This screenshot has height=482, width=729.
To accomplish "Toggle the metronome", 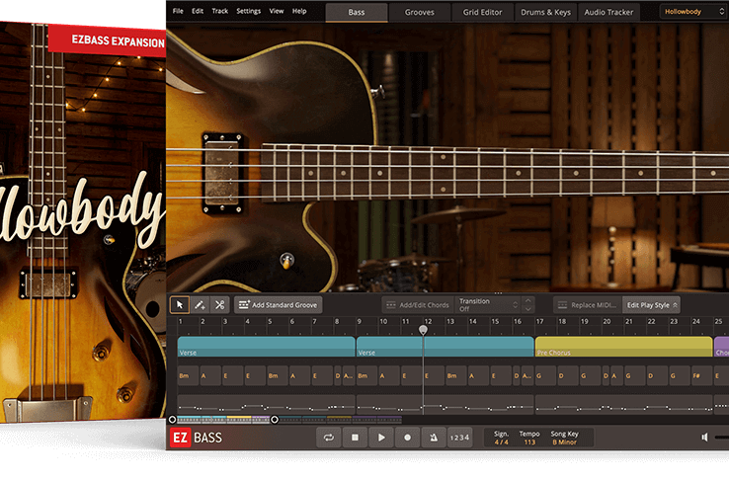I will click(434, 438).
